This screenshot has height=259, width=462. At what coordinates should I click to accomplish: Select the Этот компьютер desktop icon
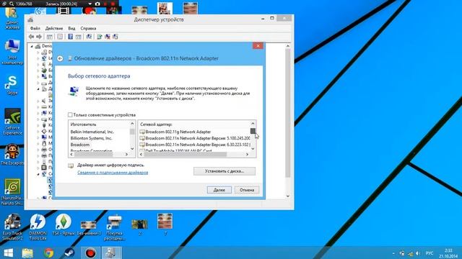12,52
